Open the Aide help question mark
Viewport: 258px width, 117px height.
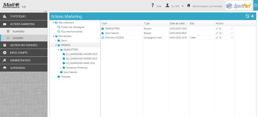coord(153,5)
